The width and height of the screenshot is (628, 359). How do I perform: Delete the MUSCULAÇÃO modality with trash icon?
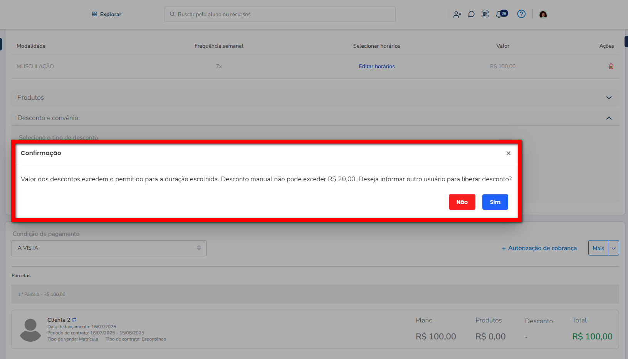(x=611, y=67)
